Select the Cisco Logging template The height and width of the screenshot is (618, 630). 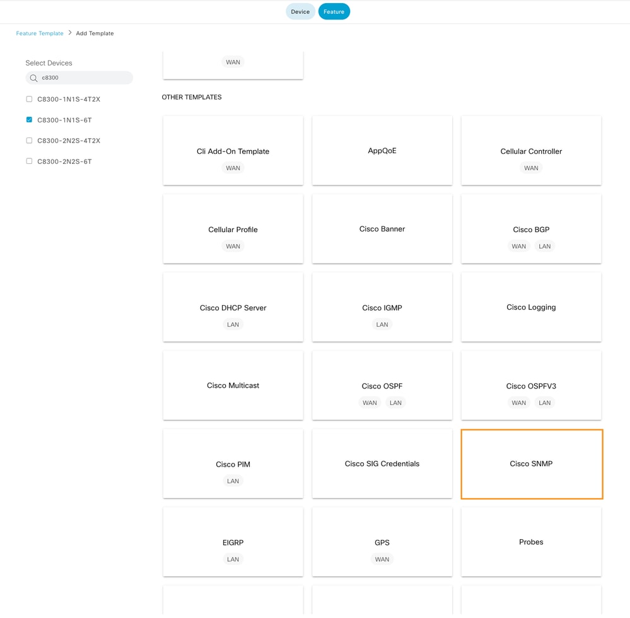point(531,307)
